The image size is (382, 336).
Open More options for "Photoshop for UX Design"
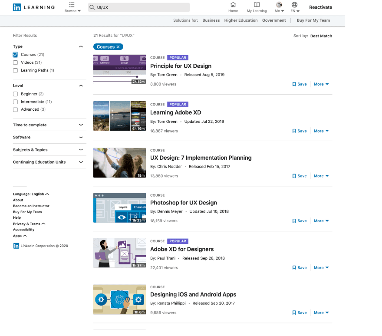click(x=320, y=221)
